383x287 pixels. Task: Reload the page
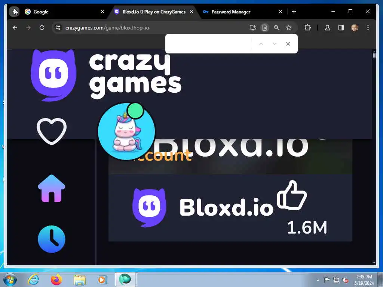[x=42, y=28]
